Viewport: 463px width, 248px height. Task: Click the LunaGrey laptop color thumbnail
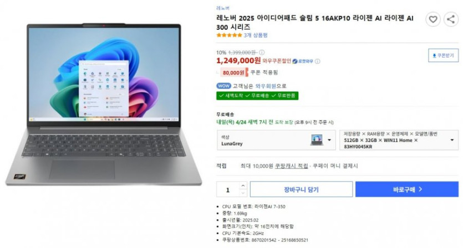317,139
